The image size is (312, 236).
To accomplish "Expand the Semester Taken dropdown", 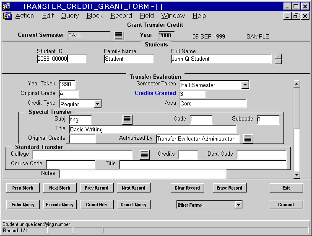I will pyautogui.click(x=245, y=85).
